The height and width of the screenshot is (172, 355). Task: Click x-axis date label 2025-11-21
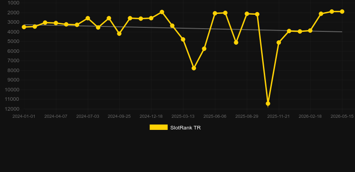click(279, 116)
